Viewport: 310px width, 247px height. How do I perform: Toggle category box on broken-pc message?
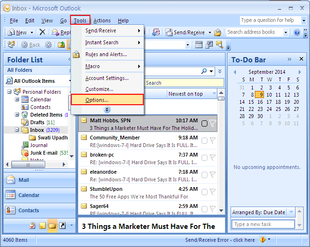(x=205, y=158)
